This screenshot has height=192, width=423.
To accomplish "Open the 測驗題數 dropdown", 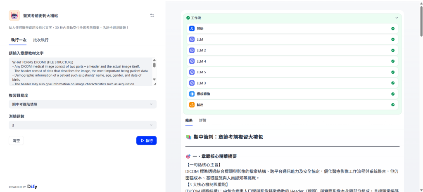I will tap(83, 125).
